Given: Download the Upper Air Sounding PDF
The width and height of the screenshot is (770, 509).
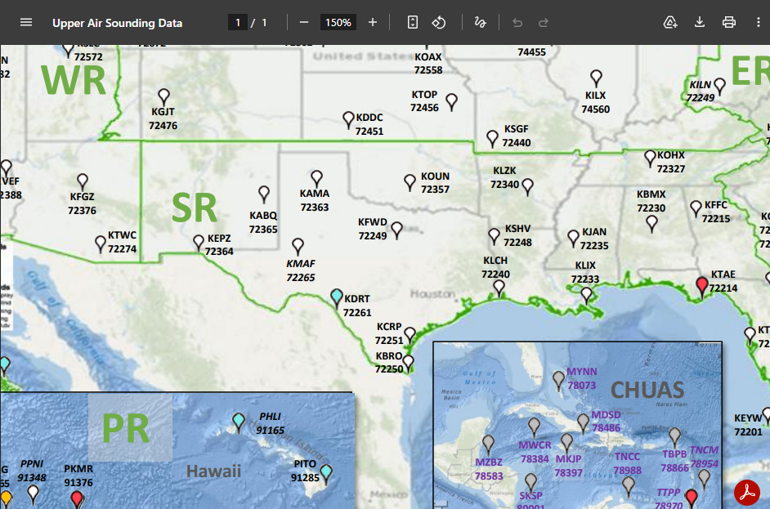Looking at the screenshot, I should click(x=700, y=22).
